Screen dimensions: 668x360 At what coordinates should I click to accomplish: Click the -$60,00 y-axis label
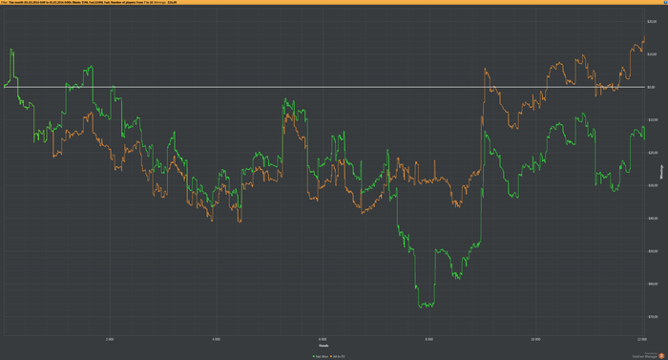click(x=652, y=284)
